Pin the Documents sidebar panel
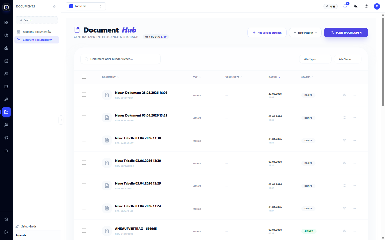This screenshot has height=240, width=385. tap(55, 6)
